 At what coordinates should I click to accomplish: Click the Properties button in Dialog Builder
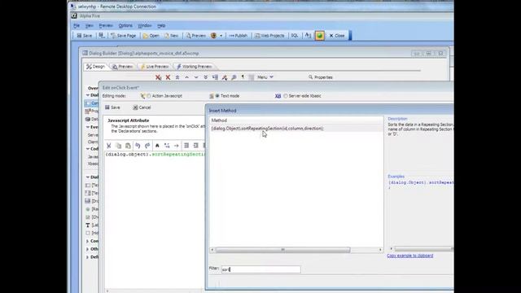coord(320,77)
